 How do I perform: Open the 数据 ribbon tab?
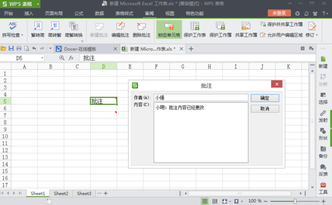click(99, 13)
